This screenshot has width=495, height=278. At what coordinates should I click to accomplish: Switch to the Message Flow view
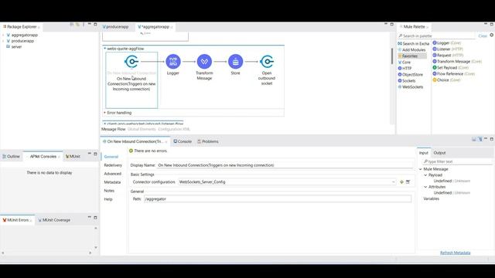click(x=114, y=129)
